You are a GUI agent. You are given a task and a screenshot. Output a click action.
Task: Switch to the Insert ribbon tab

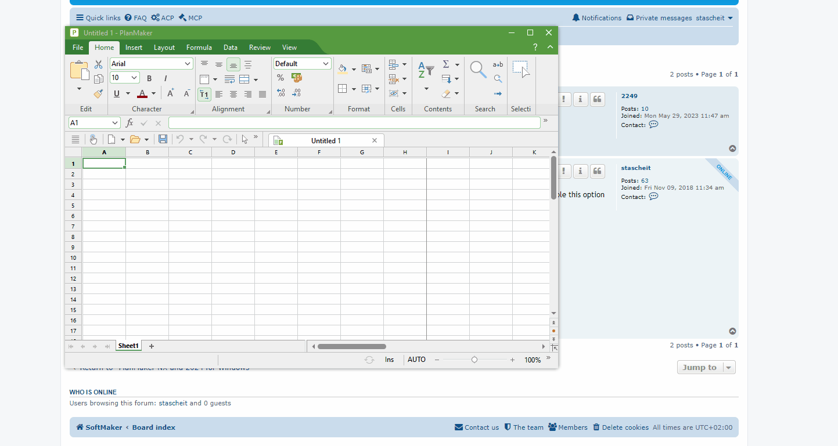coord(134,48)
